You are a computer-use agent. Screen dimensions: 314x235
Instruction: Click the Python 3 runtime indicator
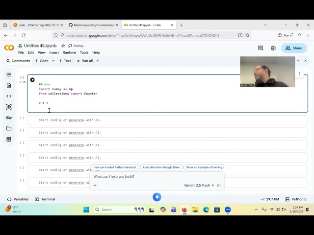296,199
